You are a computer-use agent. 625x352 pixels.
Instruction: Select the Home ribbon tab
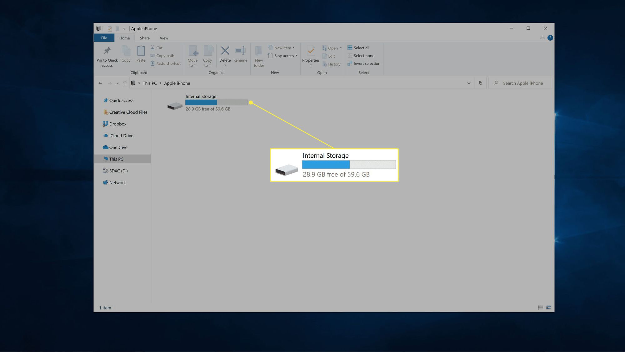coord(124,38)
